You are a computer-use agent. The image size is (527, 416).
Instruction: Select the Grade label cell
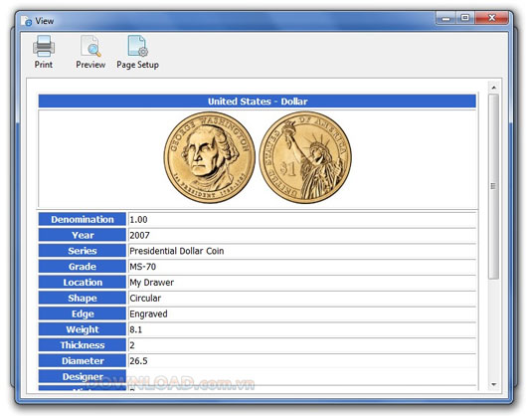tap(83, 267)
